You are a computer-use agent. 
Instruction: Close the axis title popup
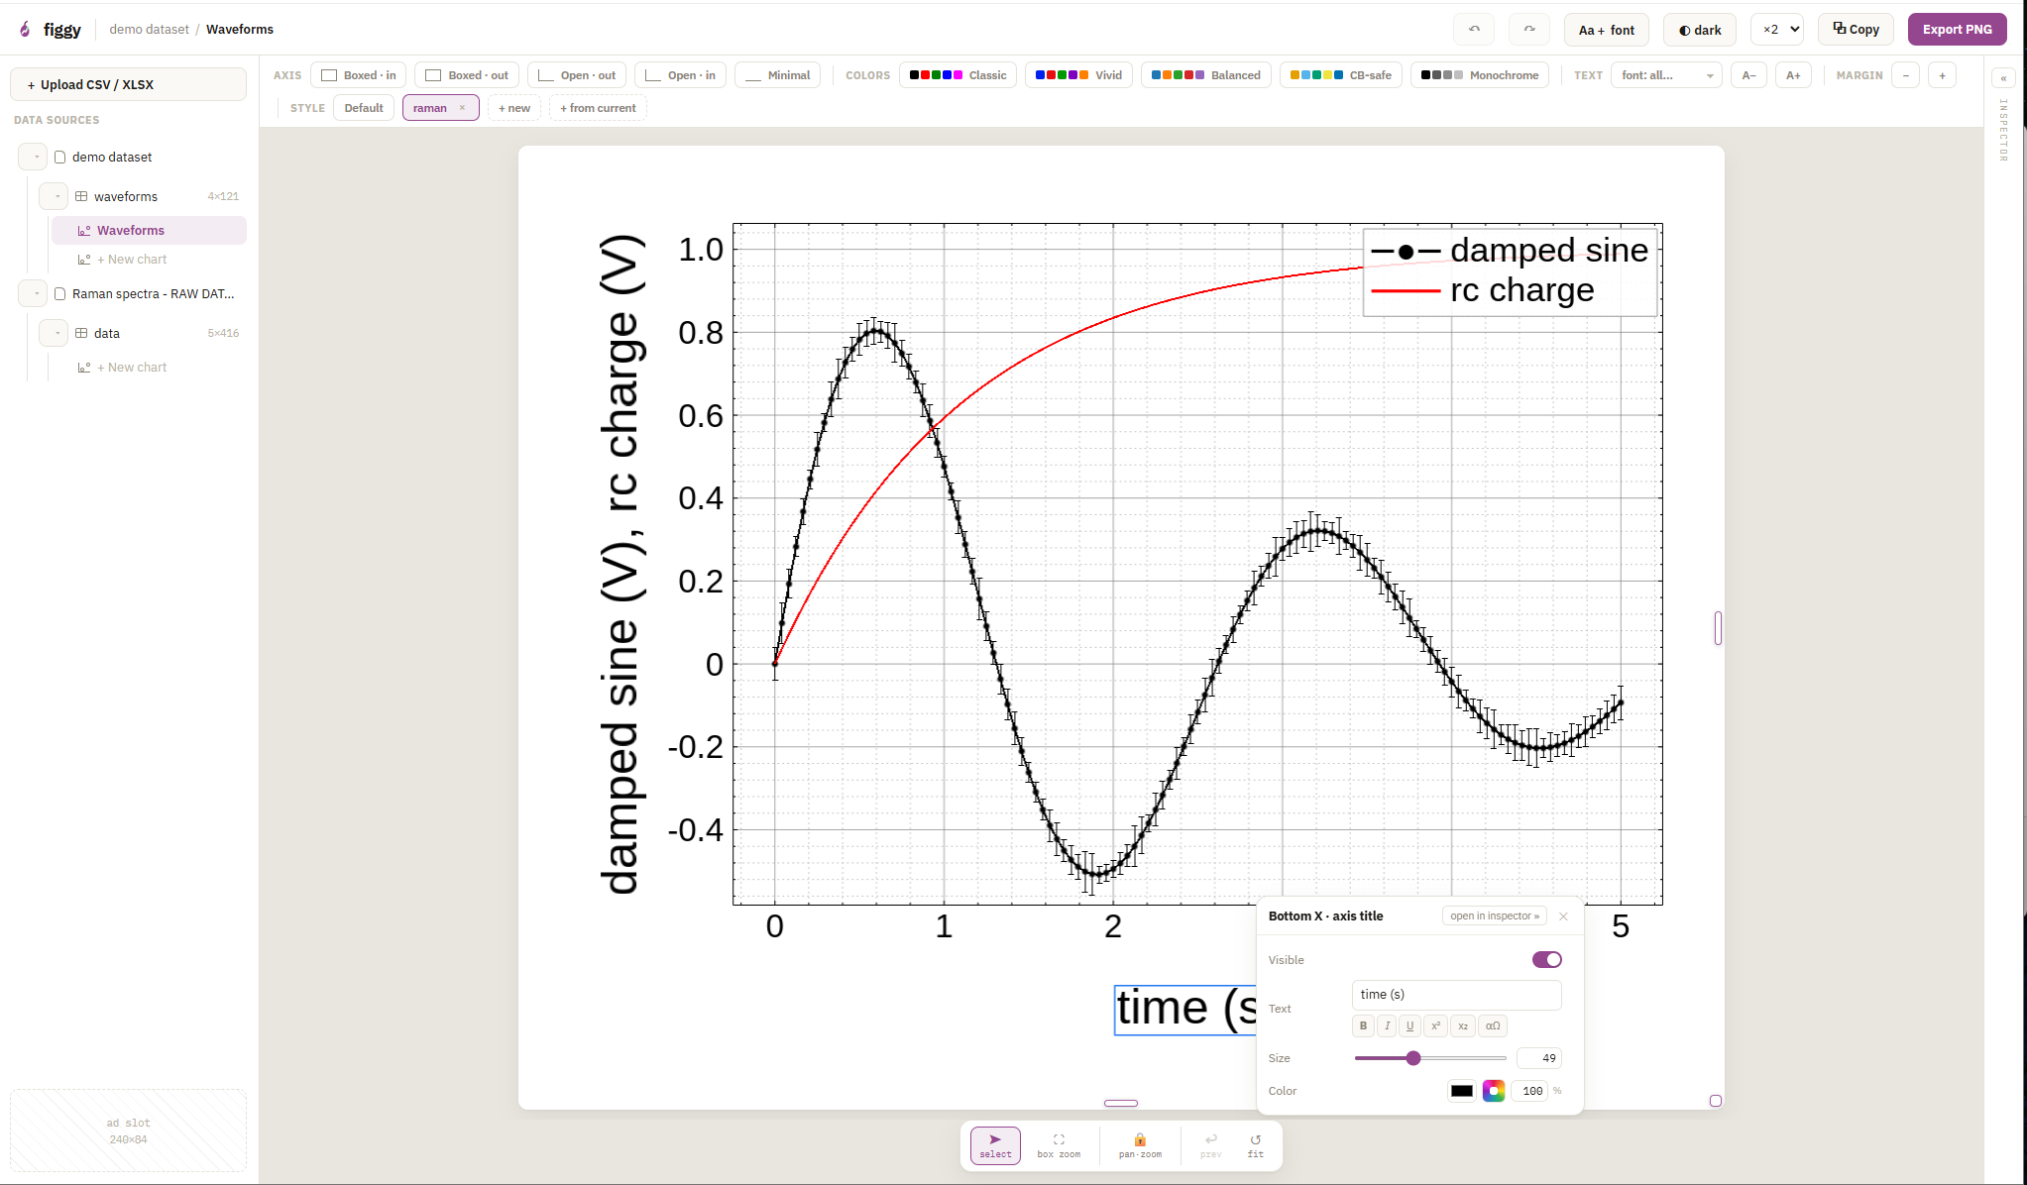(1563, 916)
